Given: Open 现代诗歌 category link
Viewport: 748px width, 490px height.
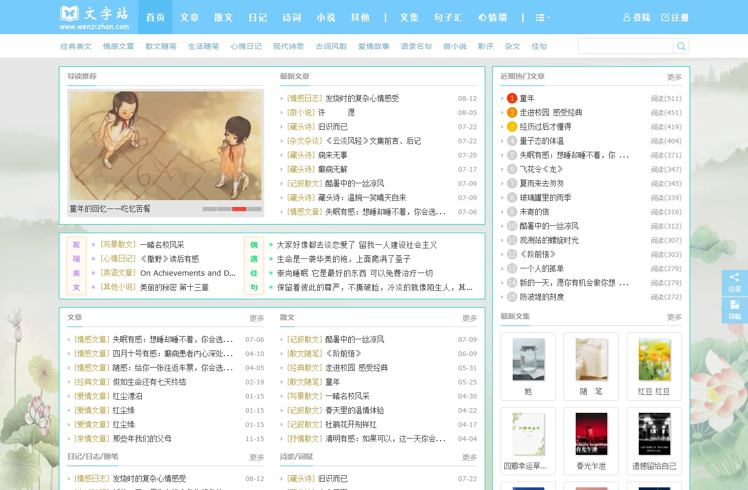Looking at the screenshot, I should click(x=289, y=46).
